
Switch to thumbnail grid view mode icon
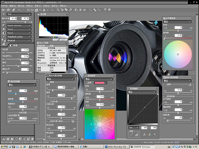(28, 10)
